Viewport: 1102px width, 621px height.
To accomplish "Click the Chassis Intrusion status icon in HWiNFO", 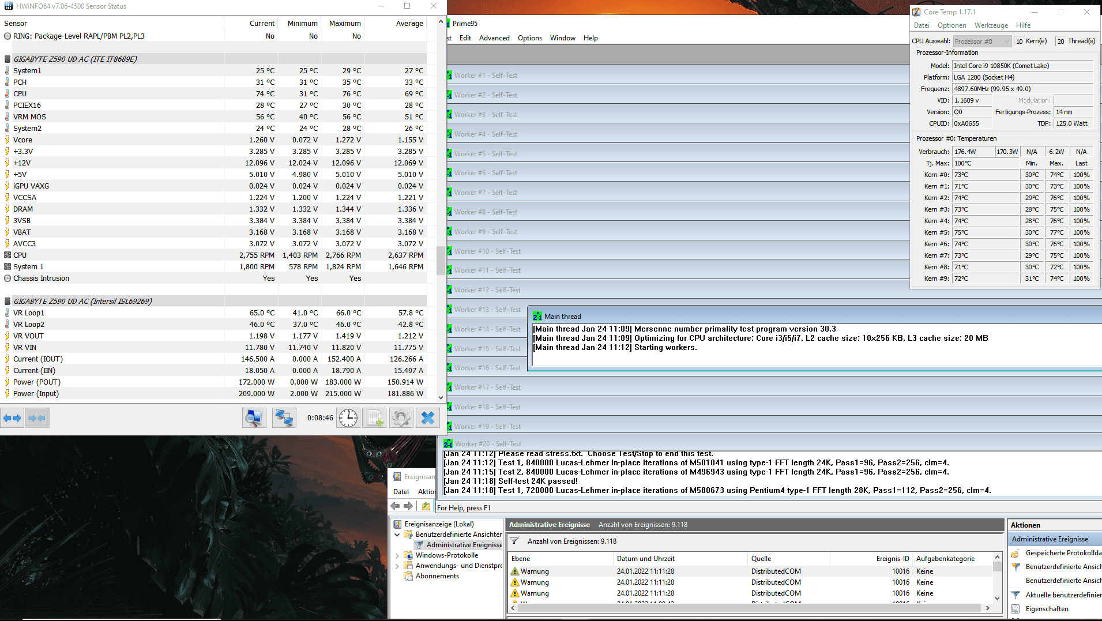I will coord(7,278).
